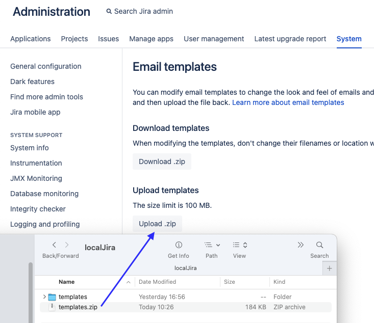Open Database monitoring page
This screenshot has height=323, width=374.
(x=44, y=194)
